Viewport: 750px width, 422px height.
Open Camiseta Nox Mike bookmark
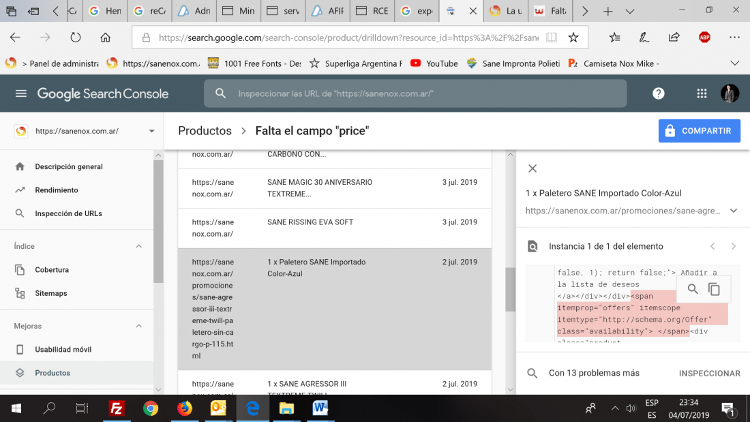point(614,63)
